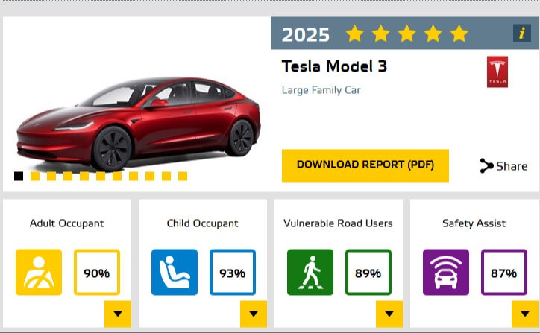Click the Safety Assist car icon
540x333 pixels.
pyautogui.click(x=446, y=272)
